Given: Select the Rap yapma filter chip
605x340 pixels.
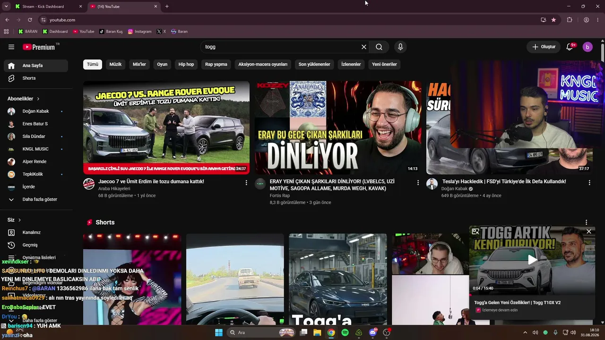Looking at the screenshot, I should coord(216,64).
